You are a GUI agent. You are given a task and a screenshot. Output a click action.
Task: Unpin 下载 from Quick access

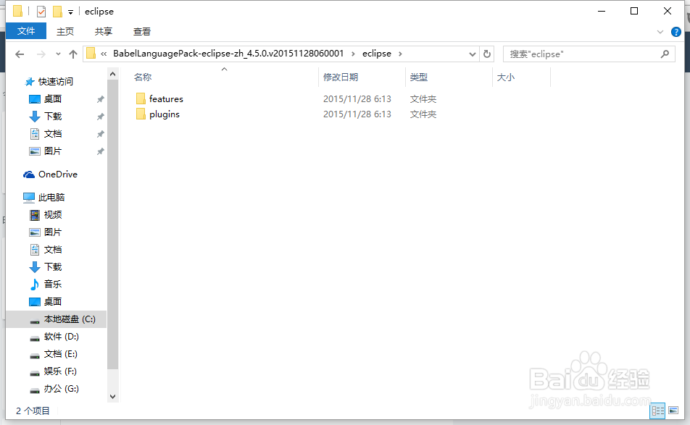99,116
